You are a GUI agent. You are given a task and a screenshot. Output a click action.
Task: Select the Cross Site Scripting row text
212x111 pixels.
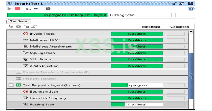[48, 98]
